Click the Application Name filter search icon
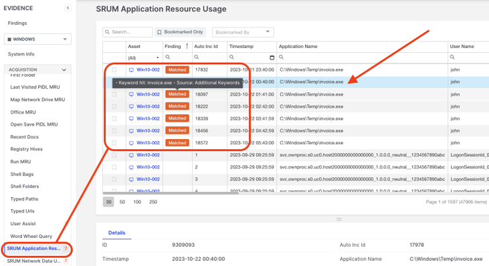Image resolution: width=489 pixels, height=266 pixels. click(x=282, y=57)
